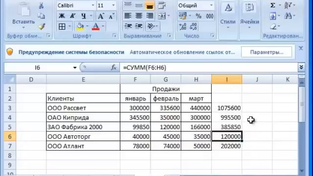Viewport: 313px width, 176px height.
Task: Click formula bar with =СУММ(F6:H6)
Action: click(209, 67)
